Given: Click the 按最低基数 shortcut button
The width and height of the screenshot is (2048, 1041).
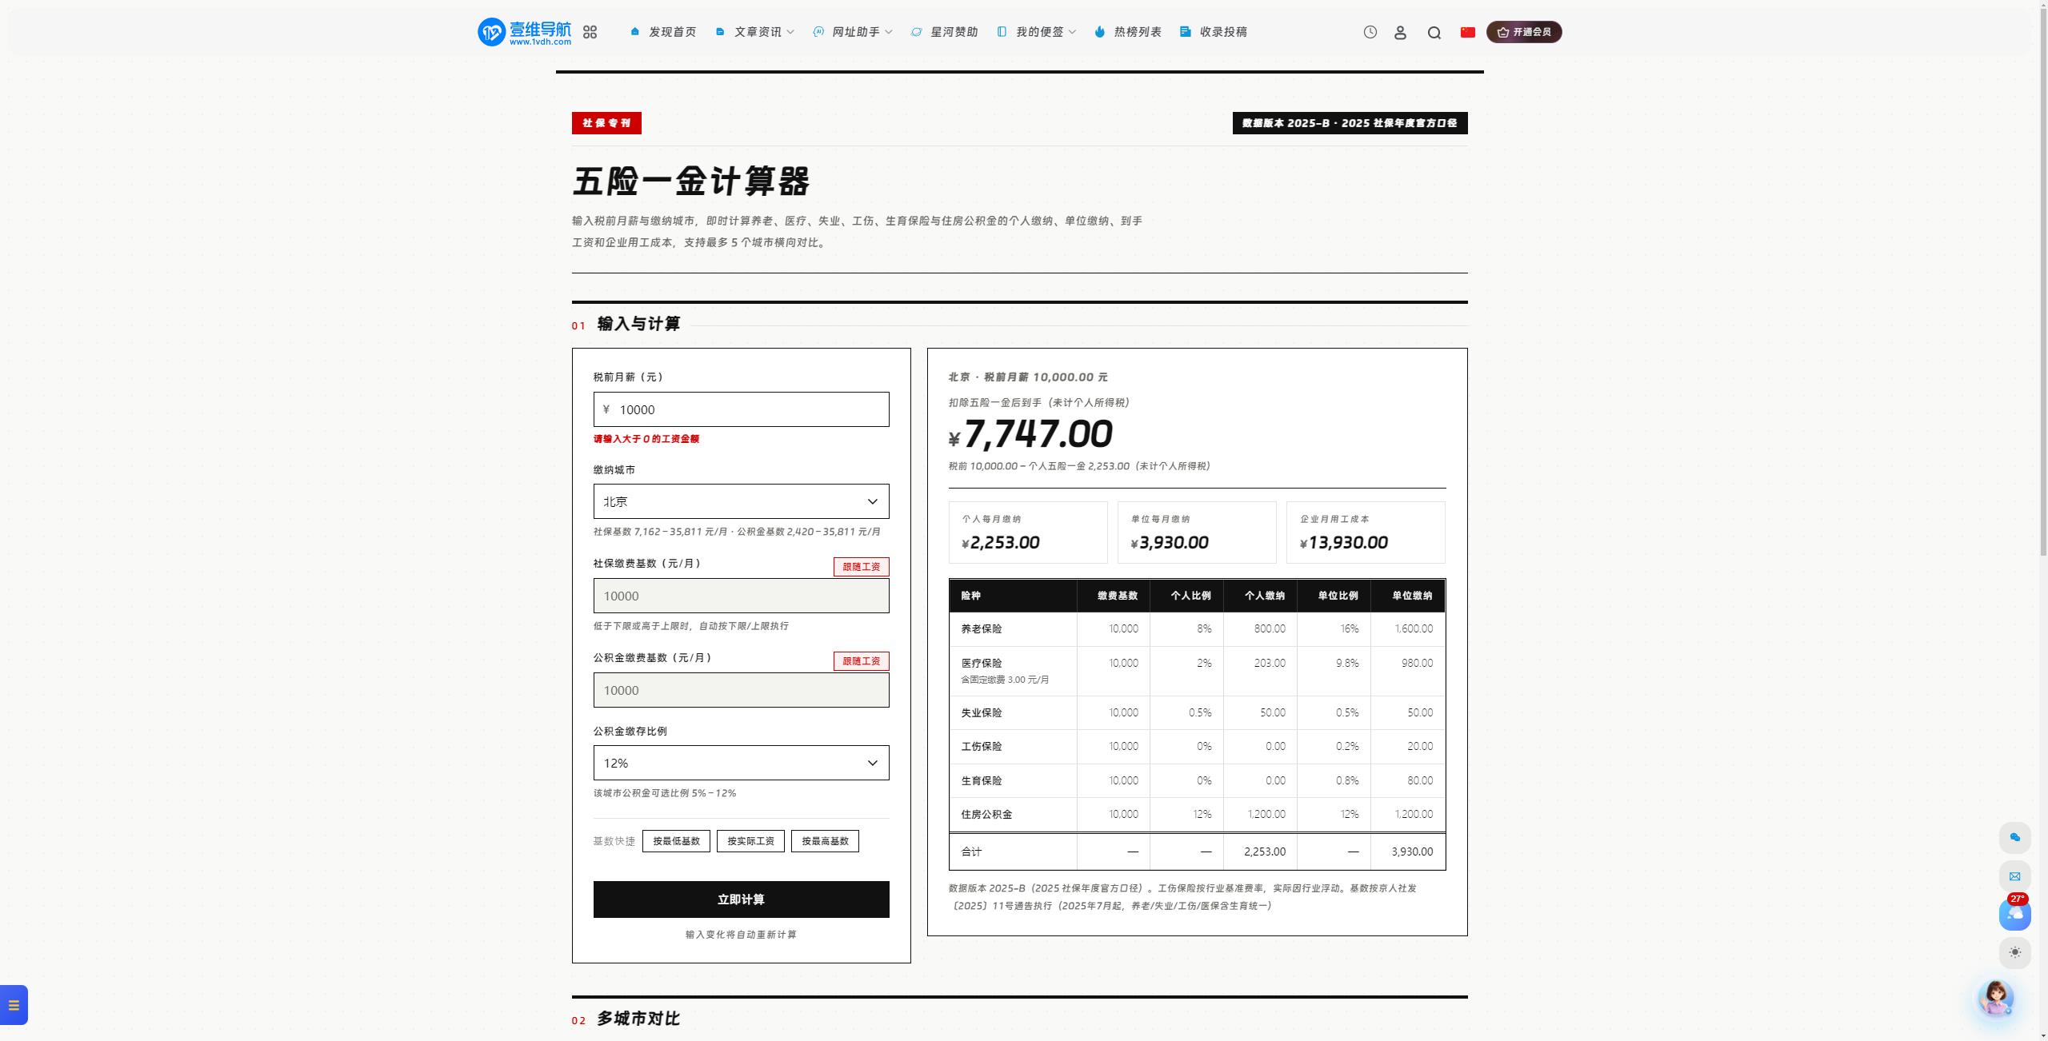Looking at the screenshot, I should [676, 841].
